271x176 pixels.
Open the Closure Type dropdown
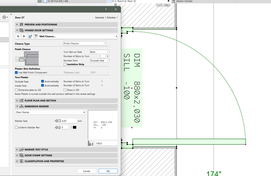point(85,43)
